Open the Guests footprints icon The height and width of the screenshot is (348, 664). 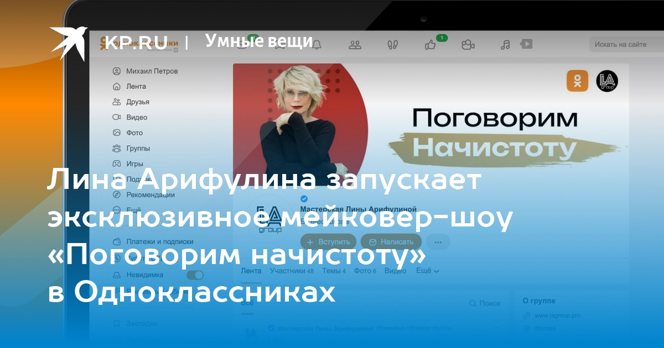[393, 45]
